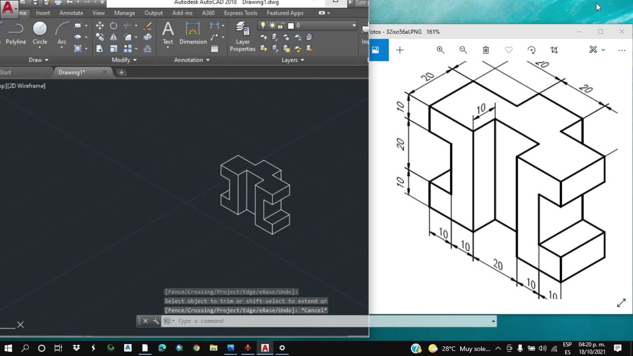Click the Rectangle tool icon in Draw panel

78,26
